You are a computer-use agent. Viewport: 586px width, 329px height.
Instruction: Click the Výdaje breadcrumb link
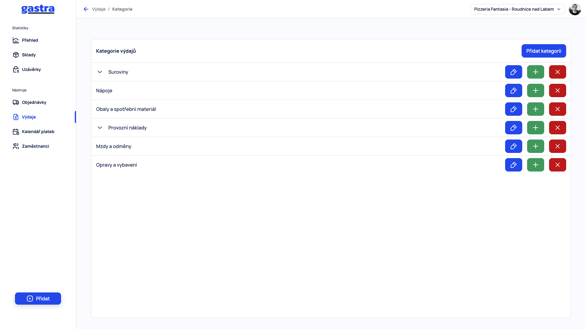point(99,9)
